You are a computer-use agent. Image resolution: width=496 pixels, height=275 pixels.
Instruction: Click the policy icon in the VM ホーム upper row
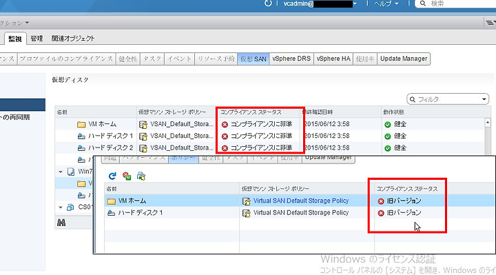point(143,125)
